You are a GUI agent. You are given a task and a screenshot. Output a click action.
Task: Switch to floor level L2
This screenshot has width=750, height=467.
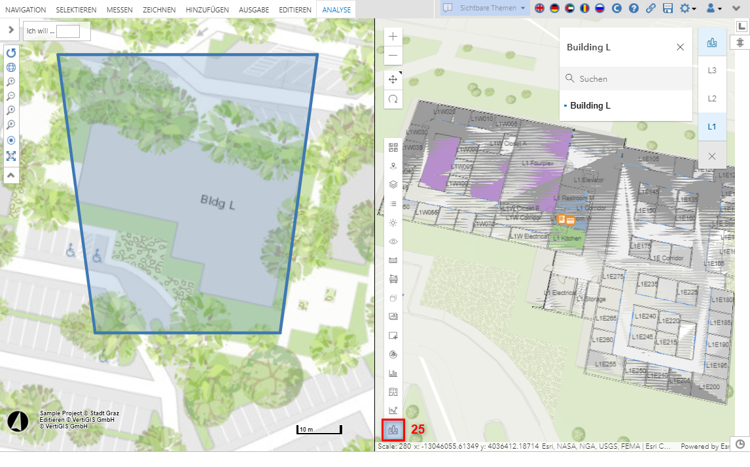point(712,98)
